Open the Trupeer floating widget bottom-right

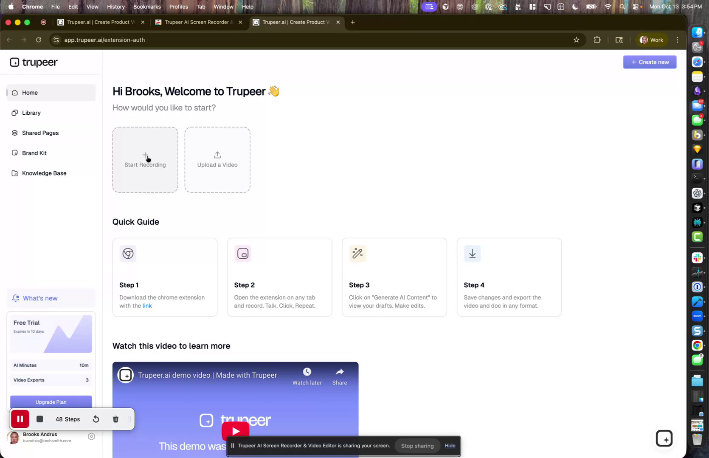pos(664,438)
